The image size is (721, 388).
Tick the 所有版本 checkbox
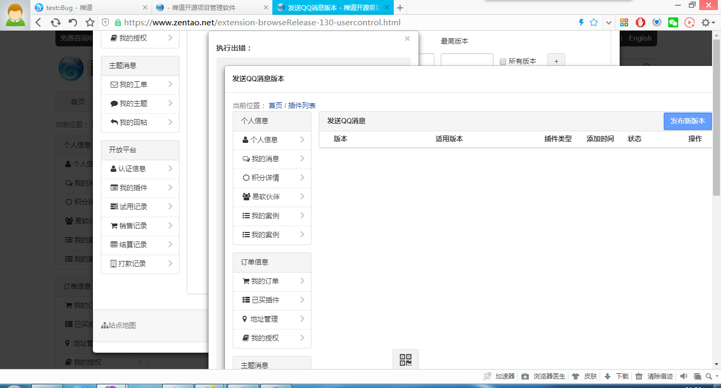[503, 62]
